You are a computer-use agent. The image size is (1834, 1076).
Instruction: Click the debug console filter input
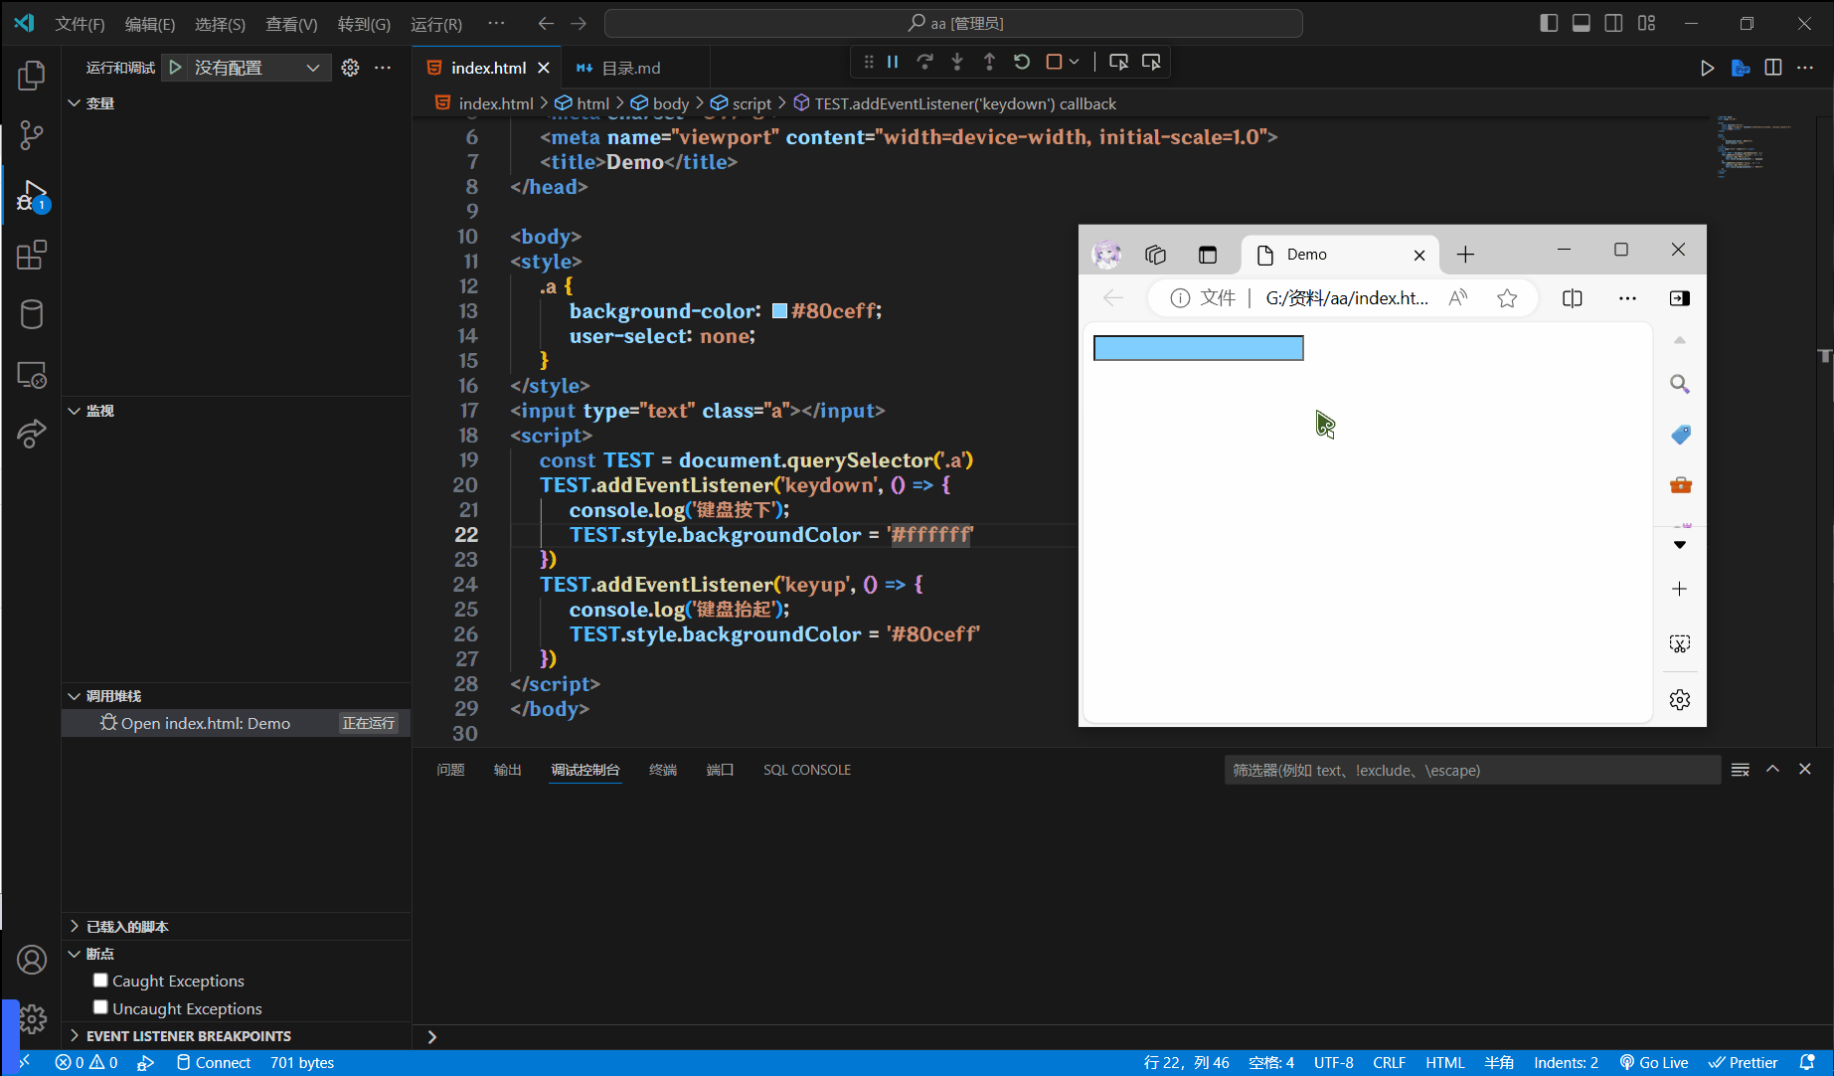pyautogui.click(x=1472, y=770)
